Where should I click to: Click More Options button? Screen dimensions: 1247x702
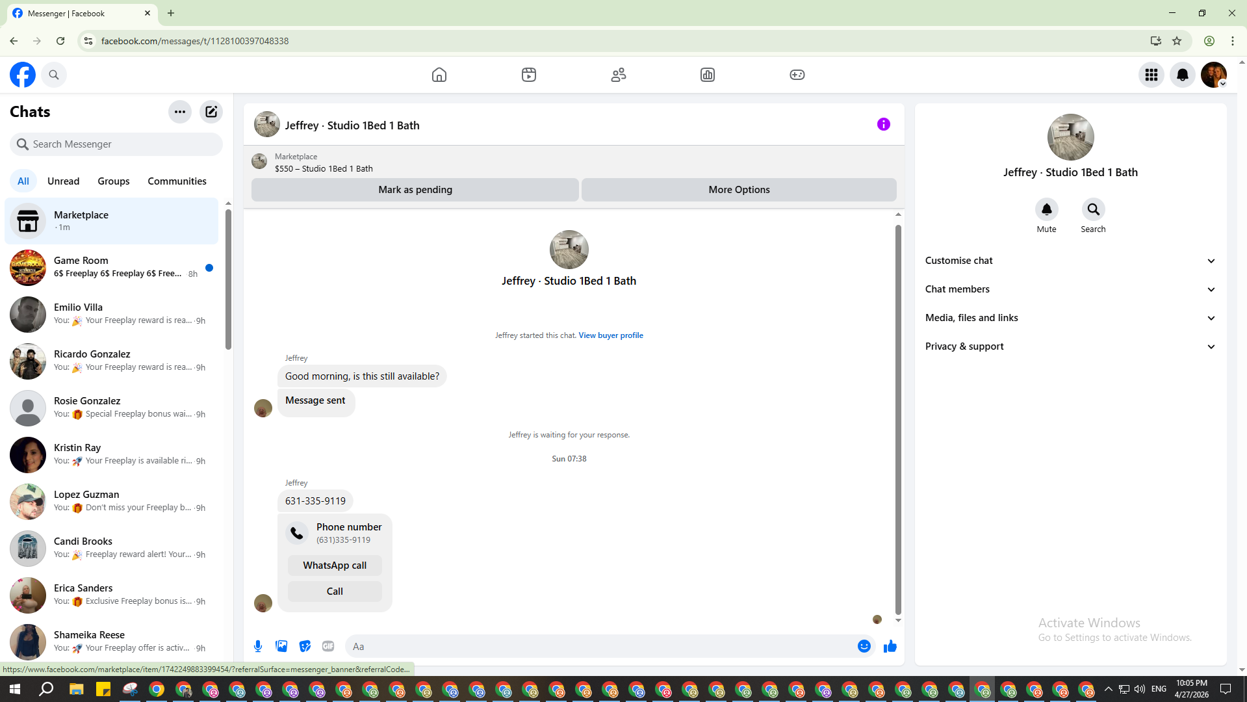coord(739,190)
